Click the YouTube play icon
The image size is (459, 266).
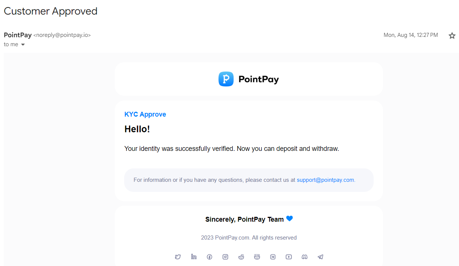[289, 257]
